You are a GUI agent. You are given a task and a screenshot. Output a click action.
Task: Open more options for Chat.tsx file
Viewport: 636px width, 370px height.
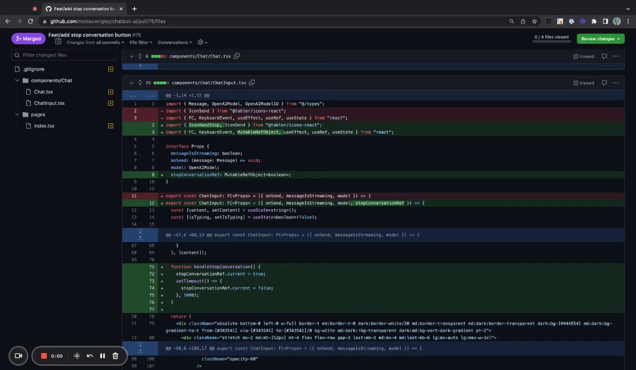click(615, 56)
